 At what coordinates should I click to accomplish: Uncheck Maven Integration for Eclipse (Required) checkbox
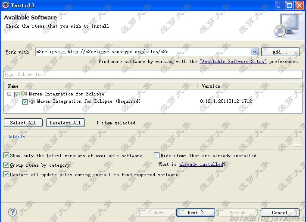click(25, 101)
